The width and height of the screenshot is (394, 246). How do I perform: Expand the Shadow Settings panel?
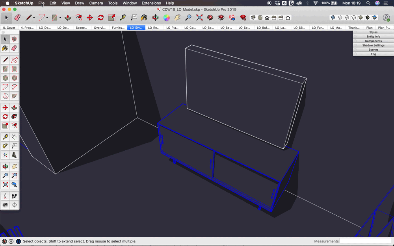373,45
